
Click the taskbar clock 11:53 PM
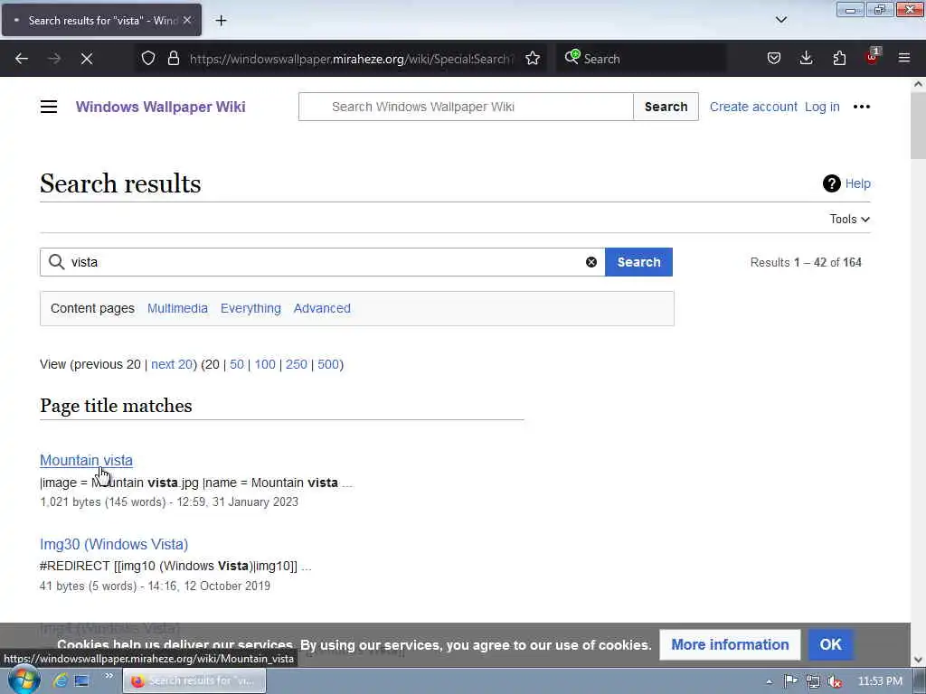tap(880, 681)
